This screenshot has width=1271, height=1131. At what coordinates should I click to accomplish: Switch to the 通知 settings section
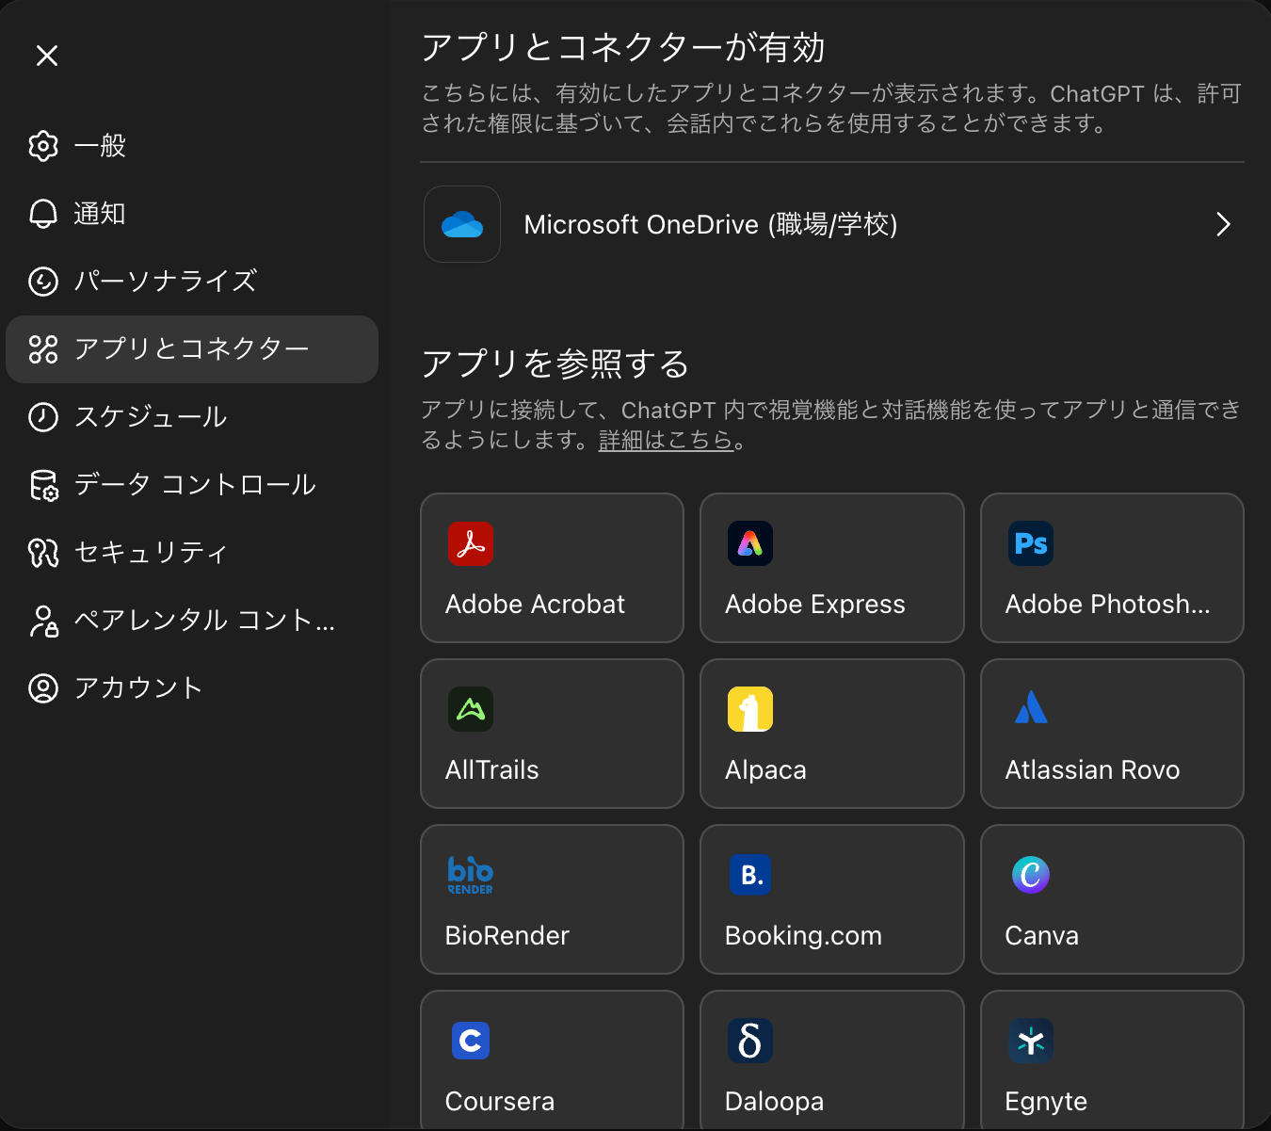tap(100, 214)
